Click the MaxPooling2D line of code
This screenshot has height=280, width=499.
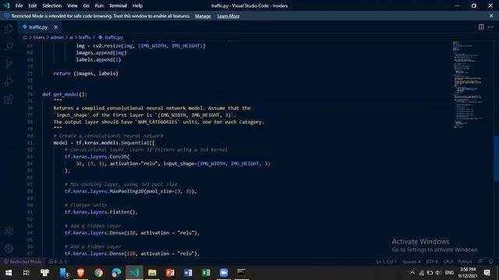click(x=131, y=191)
